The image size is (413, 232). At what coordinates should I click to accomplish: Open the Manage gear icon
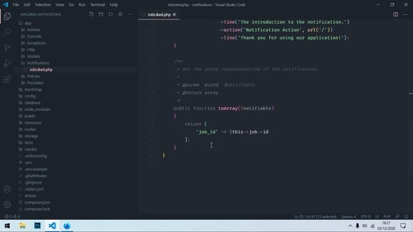click(x=7, y=204)
